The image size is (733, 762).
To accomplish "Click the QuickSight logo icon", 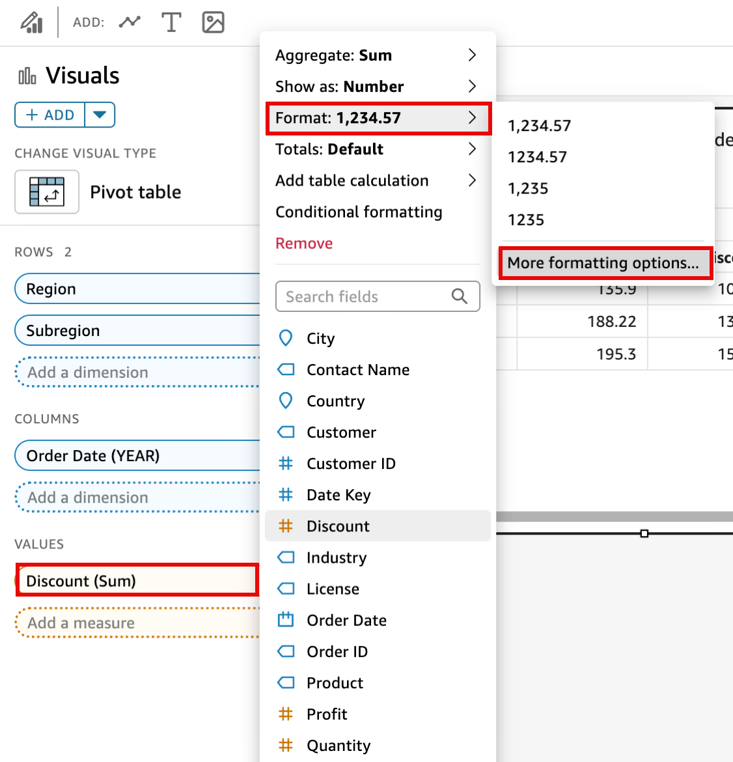I will tap(31, 20).
